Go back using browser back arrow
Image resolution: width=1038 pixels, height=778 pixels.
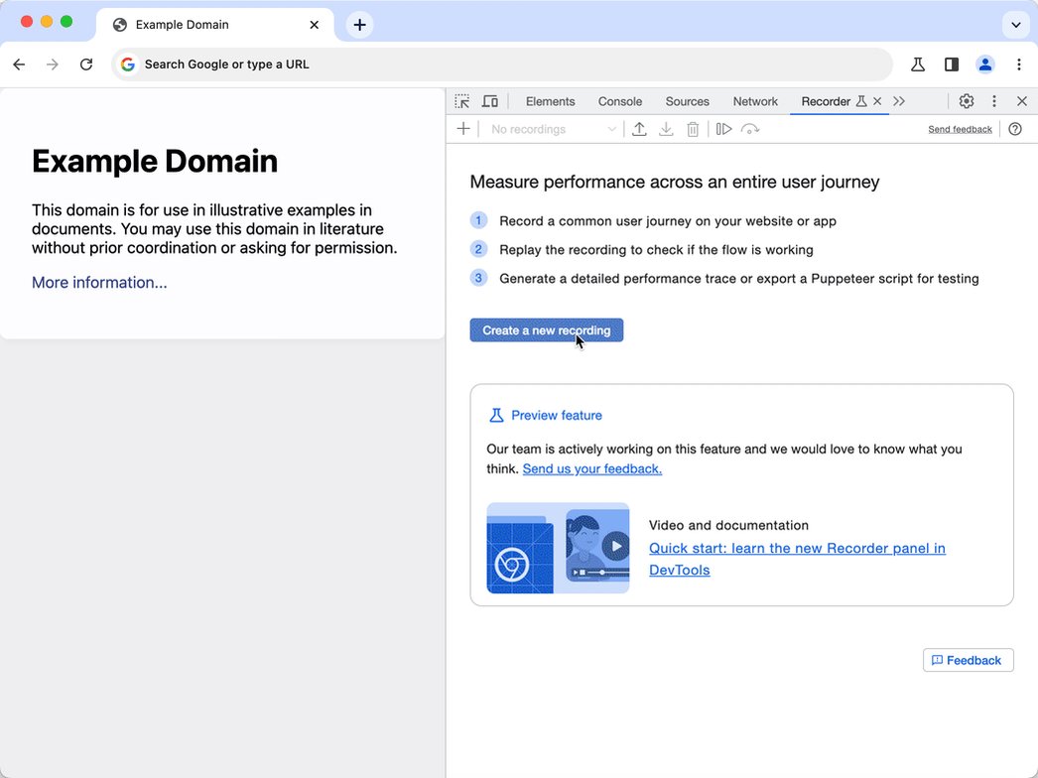[x=19, y=65]
